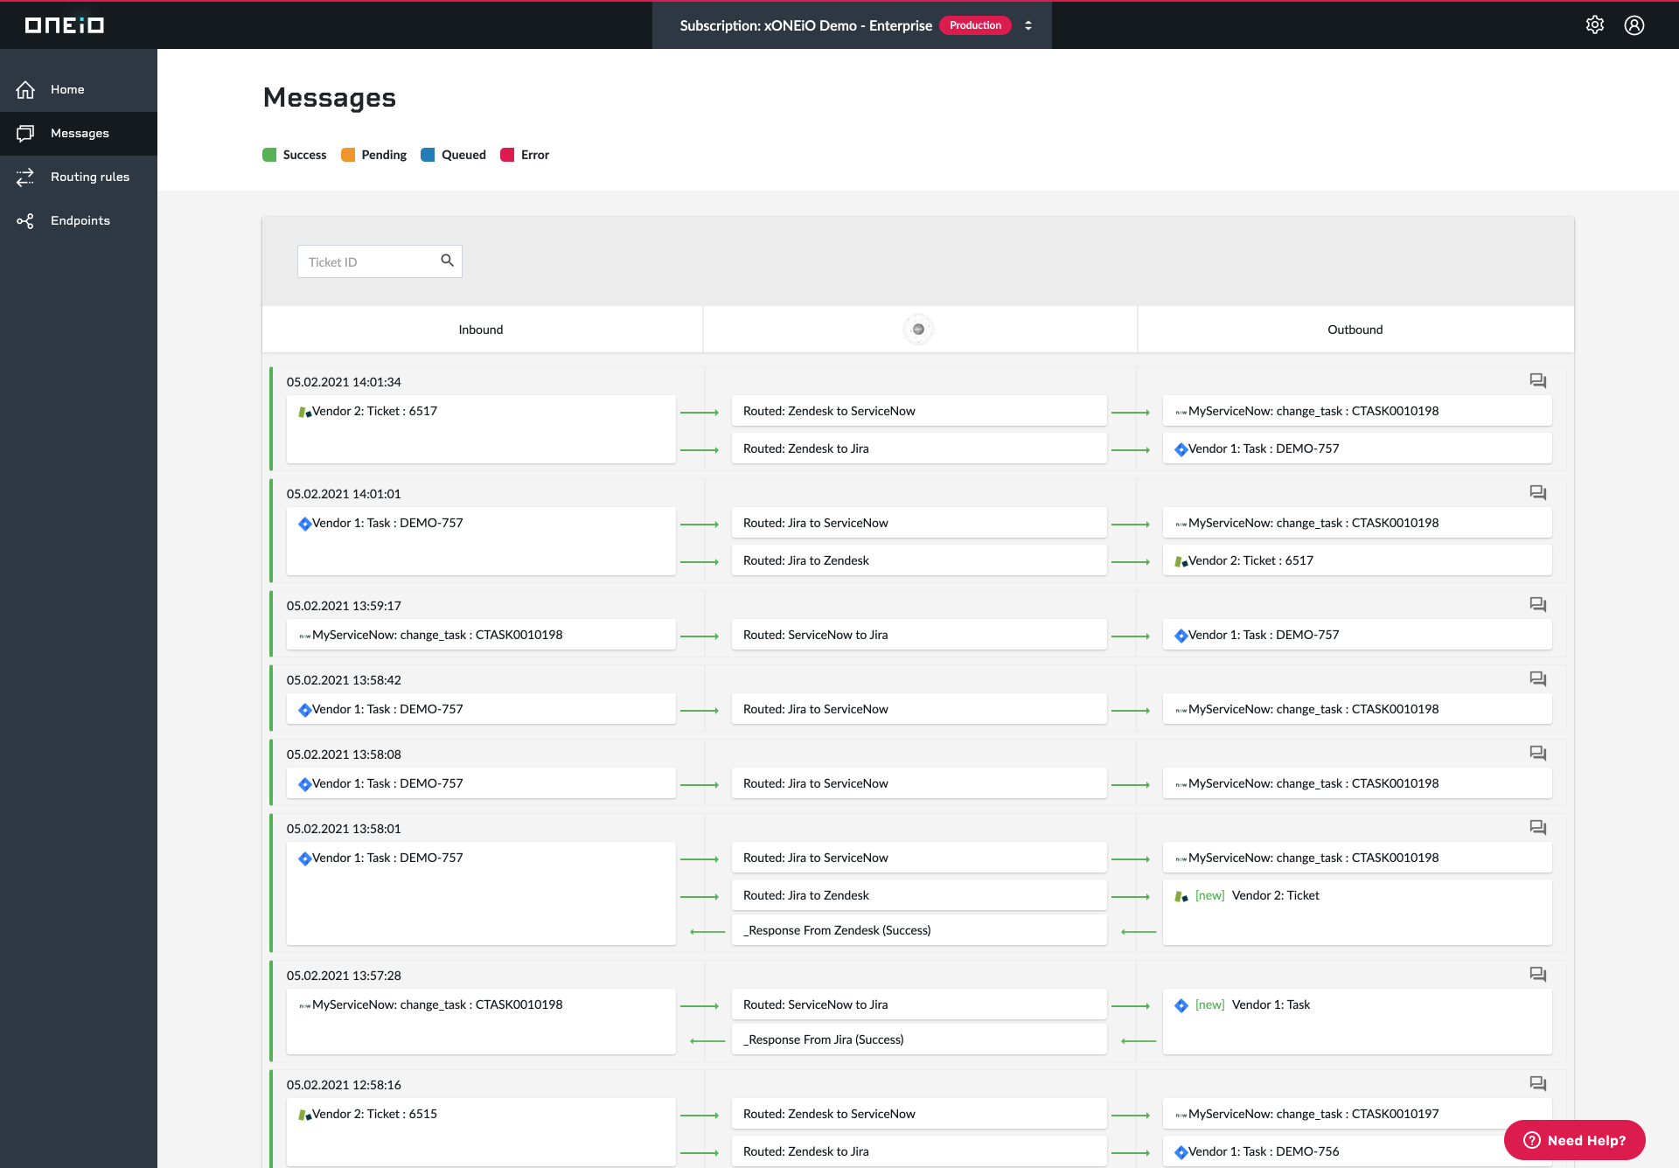
Task: Open conversation icon for 13:58:42 message
Action: click(x=1538, y=679)
